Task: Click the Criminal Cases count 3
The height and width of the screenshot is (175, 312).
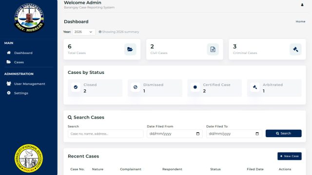Action: pos(235,47)
